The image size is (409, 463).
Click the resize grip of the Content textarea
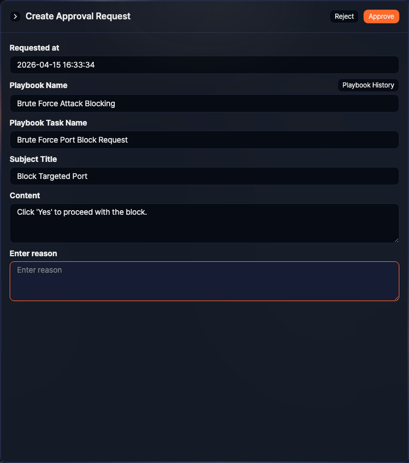(397, 241)
